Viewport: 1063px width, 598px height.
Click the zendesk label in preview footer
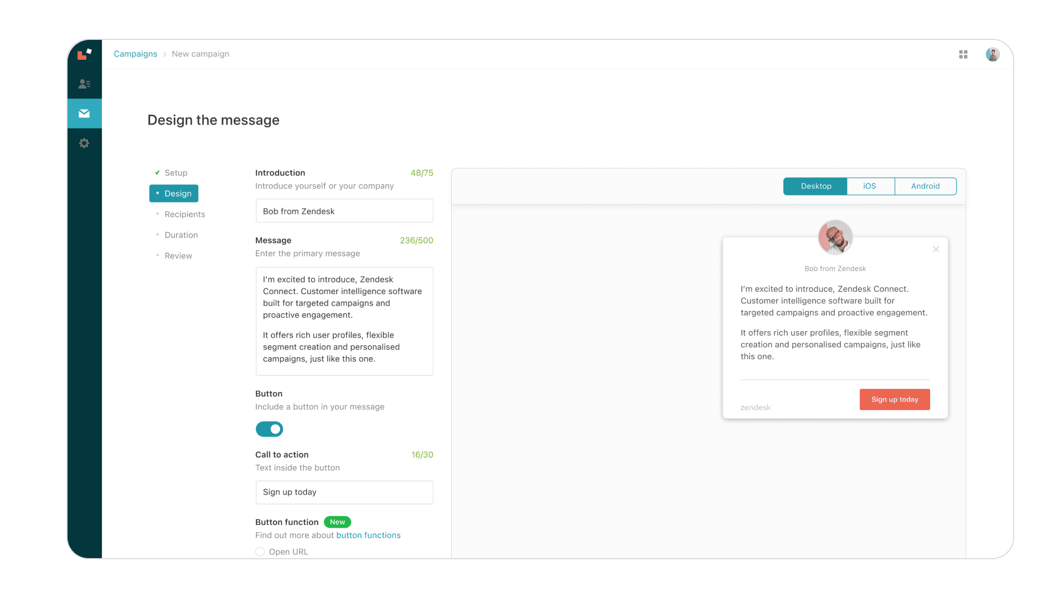755,408
